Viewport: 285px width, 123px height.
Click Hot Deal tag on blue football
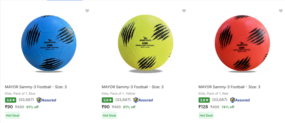13,115
